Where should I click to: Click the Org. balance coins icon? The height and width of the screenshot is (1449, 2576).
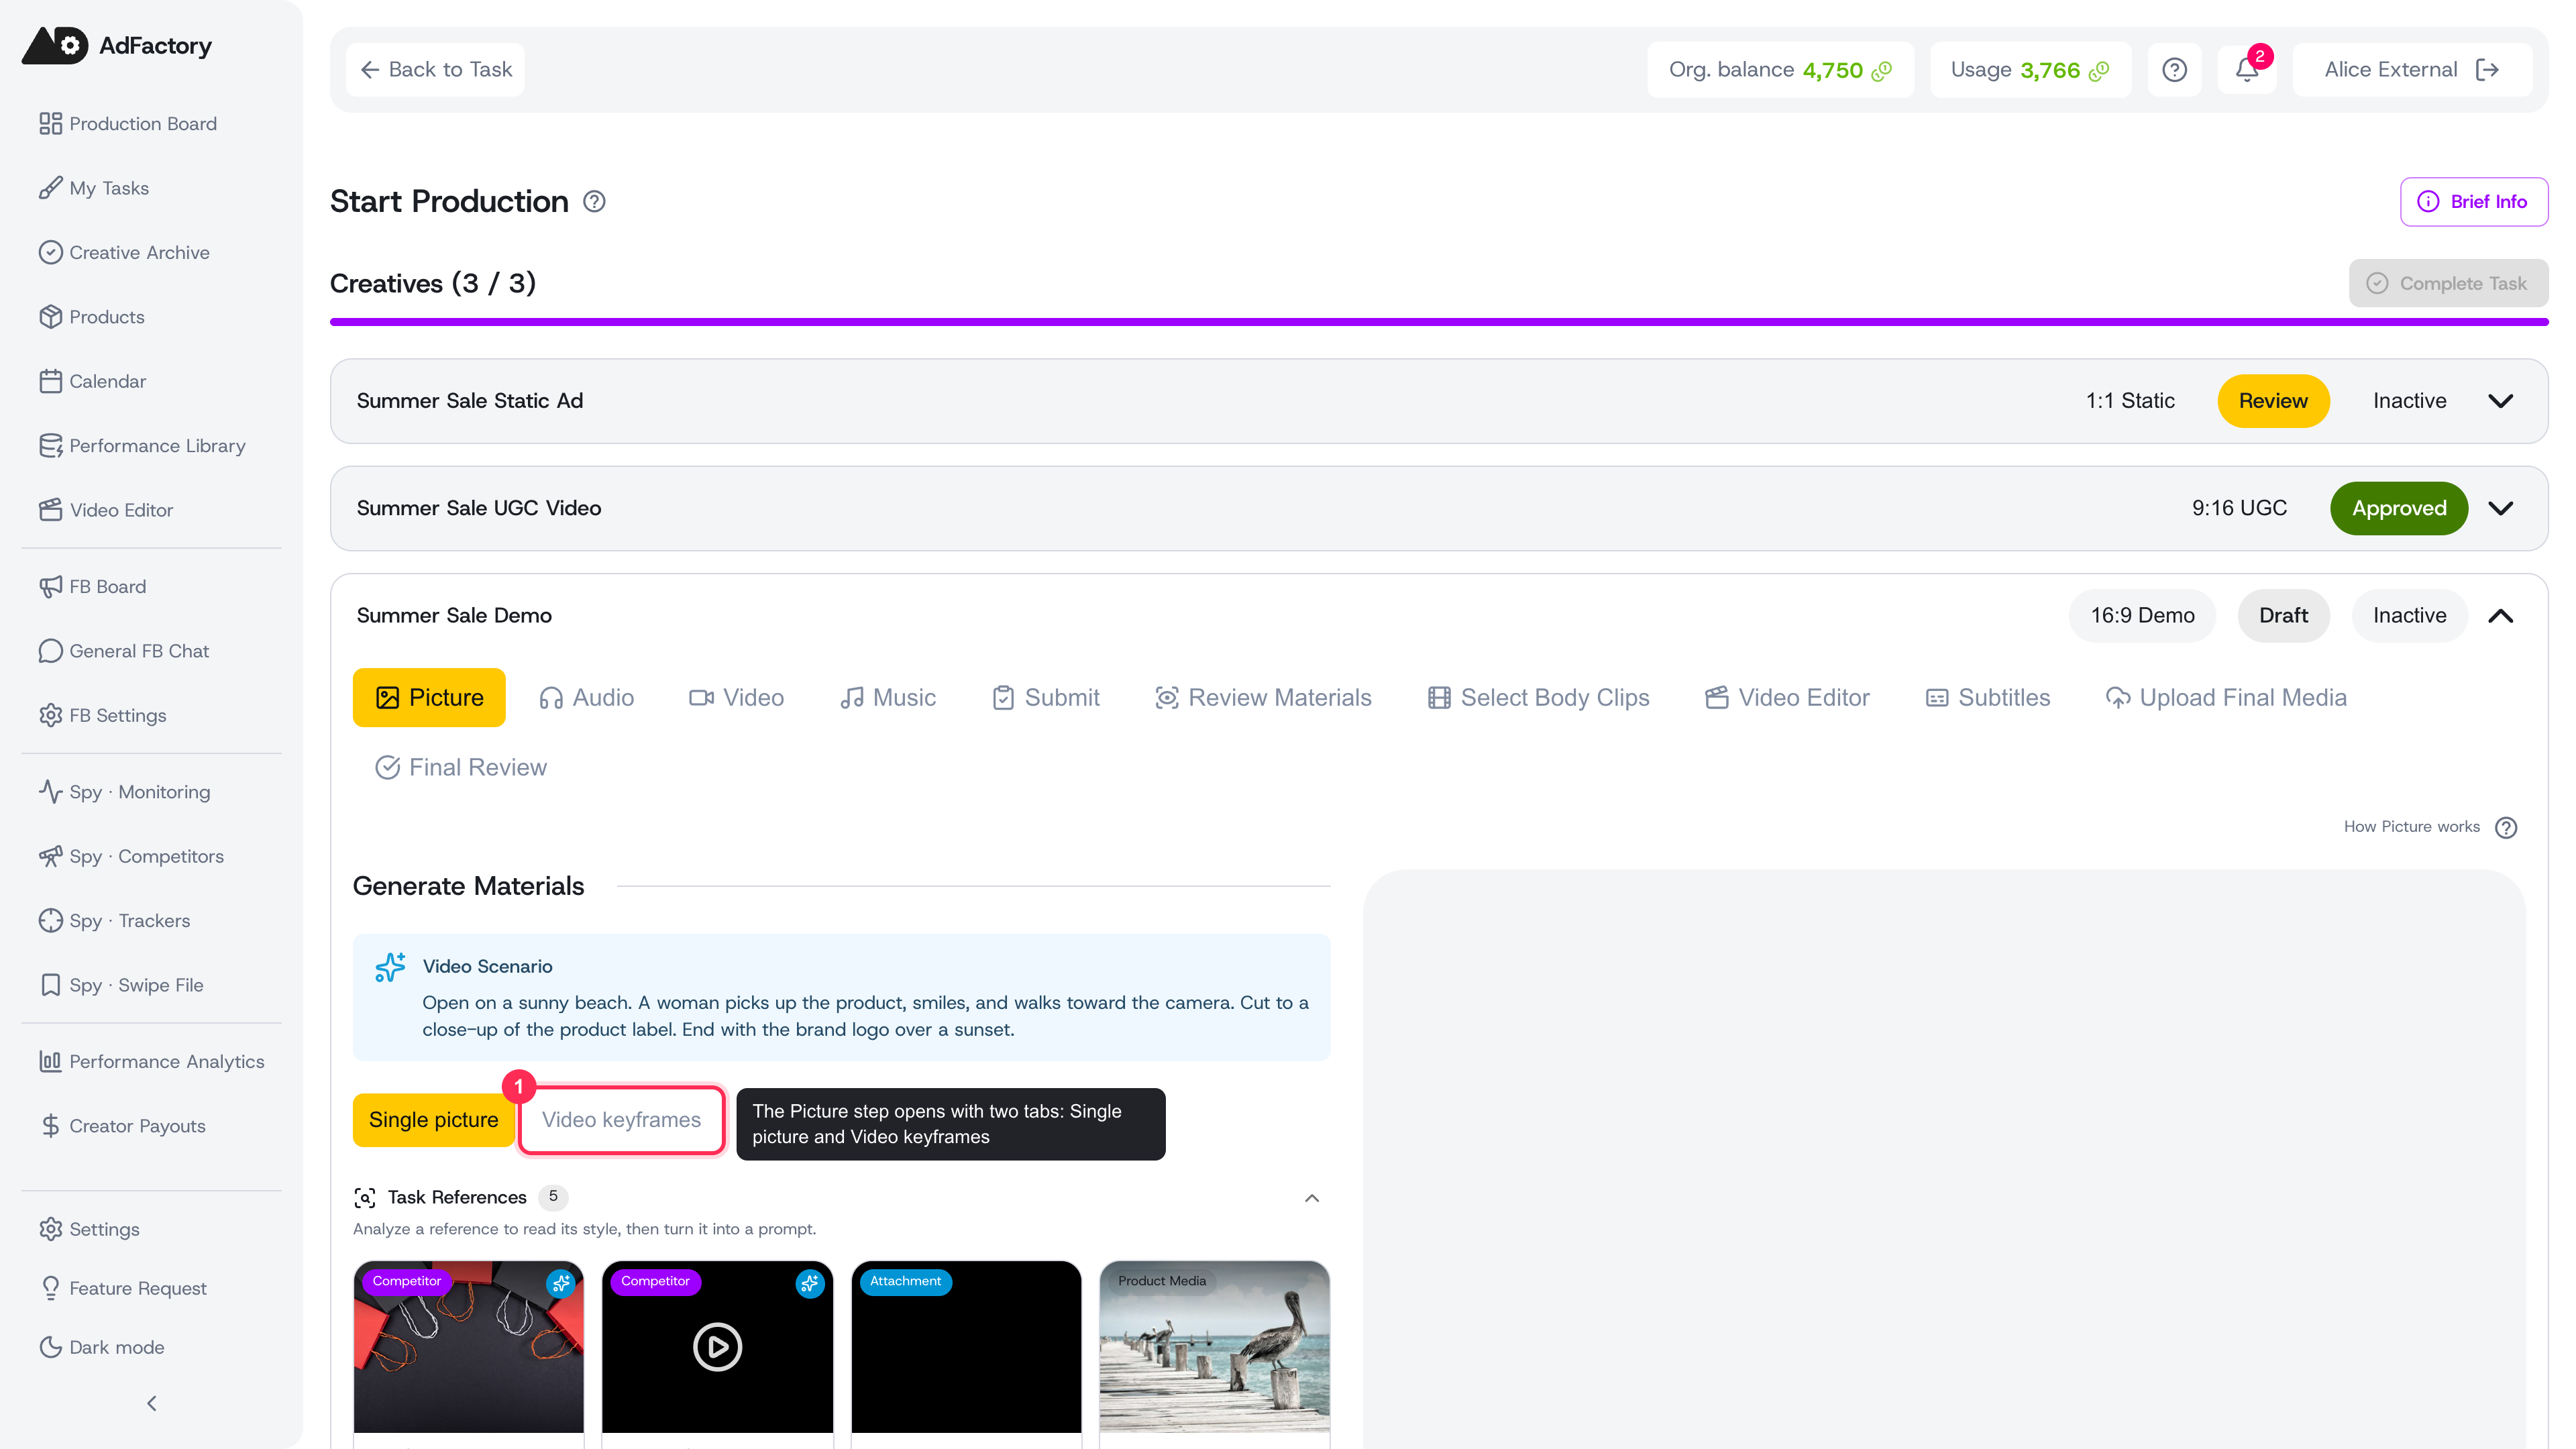pyautogui.click(x=1882, y=71)
